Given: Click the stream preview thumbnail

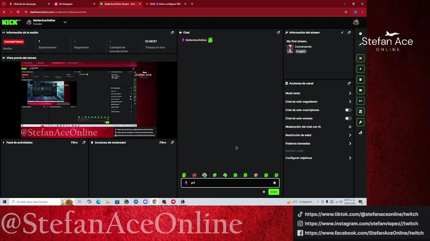Looking at the screenshot, I should (89, 100).
